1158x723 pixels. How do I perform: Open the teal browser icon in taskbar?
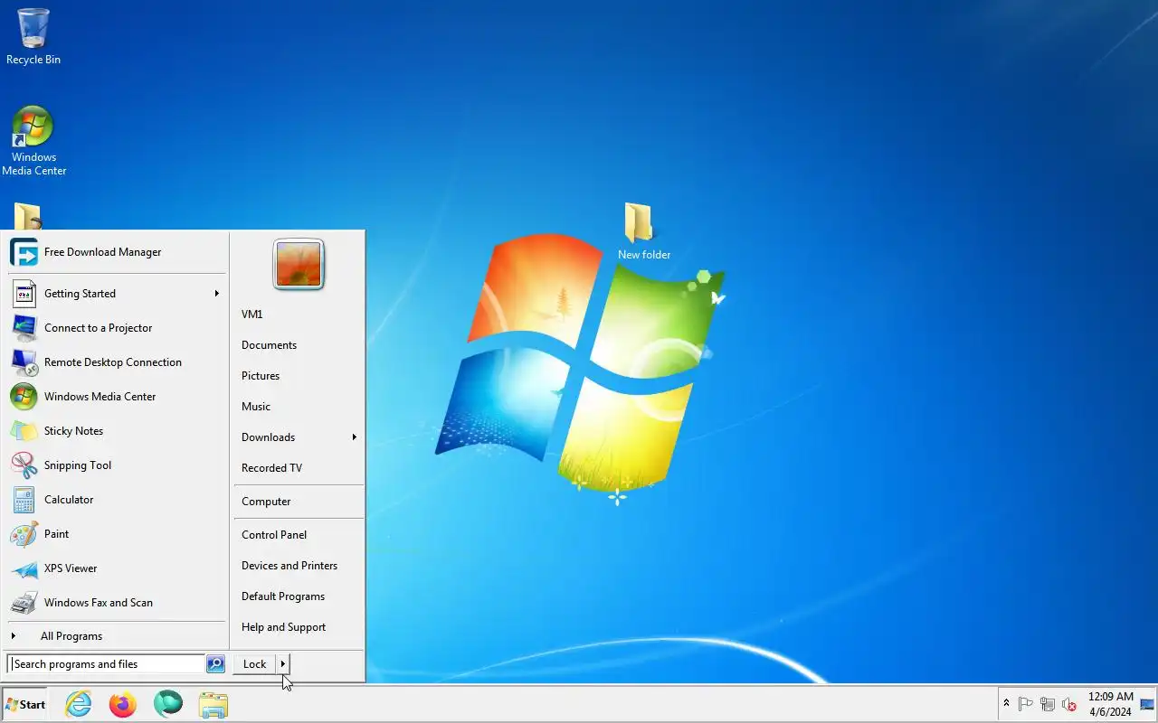(x=167, y=704)
